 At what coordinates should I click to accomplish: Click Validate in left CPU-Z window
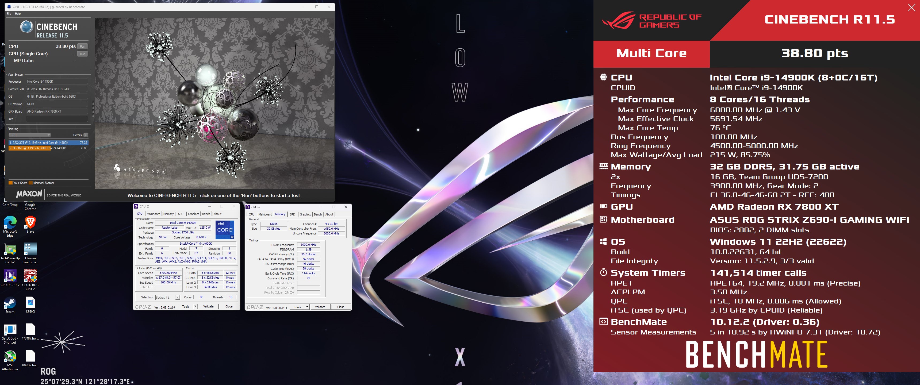point(209,306)
